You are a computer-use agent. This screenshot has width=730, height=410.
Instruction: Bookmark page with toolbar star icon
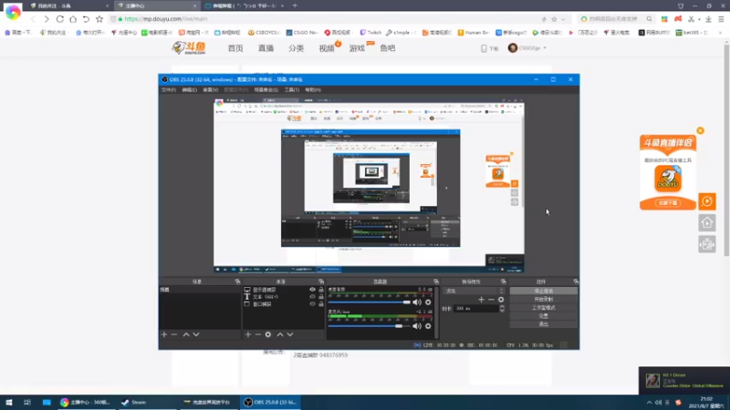pyautogui.click(x=99, y=19)
